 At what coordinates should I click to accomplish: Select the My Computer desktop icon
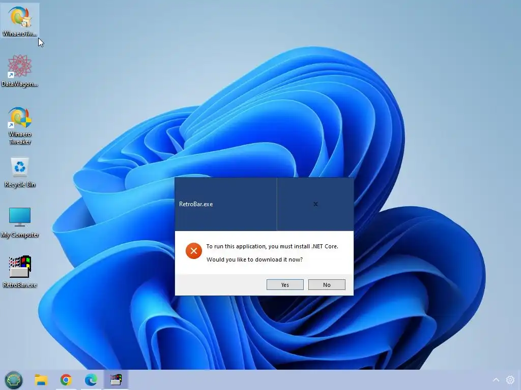(x=20, y=223)
